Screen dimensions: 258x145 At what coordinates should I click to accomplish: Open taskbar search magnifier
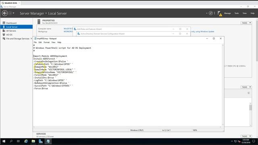[x=11, y=141]
